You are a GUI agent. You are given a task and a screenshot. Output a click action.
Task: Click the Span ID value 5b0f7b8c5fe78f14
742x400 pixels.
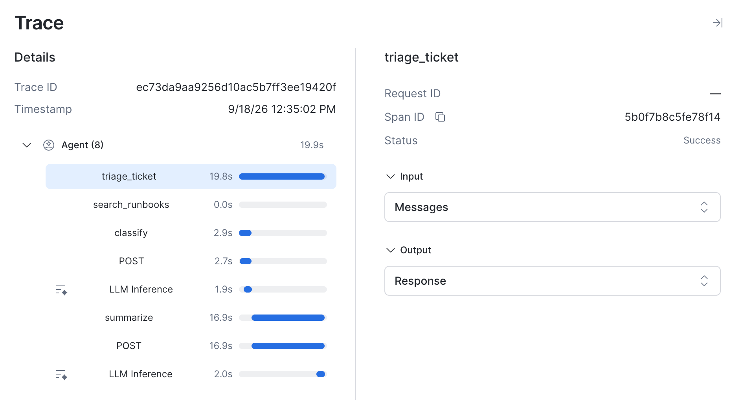(672, 117)
